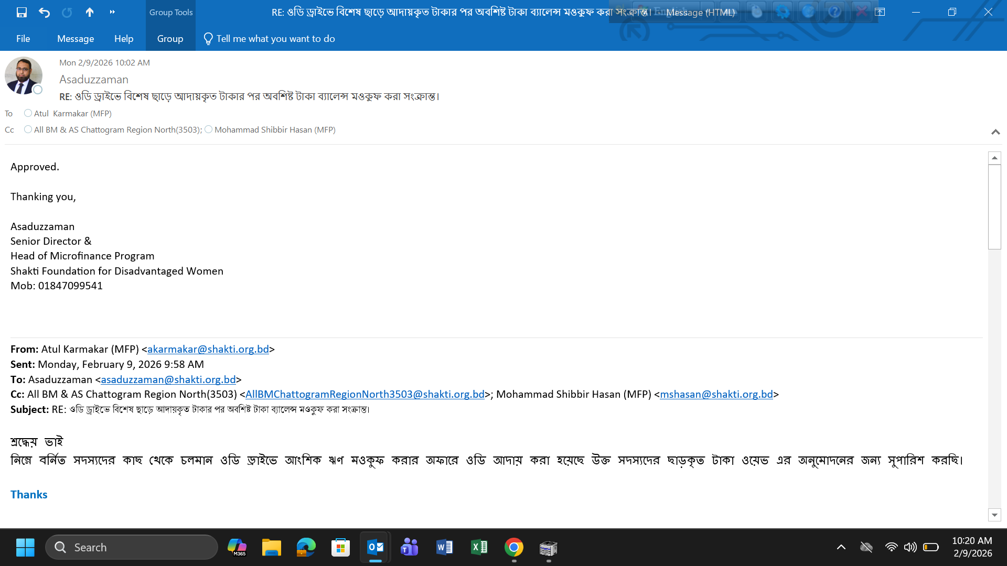Launch Excel from the taskbar
The image size is (1007, 566).
[479, 548]
